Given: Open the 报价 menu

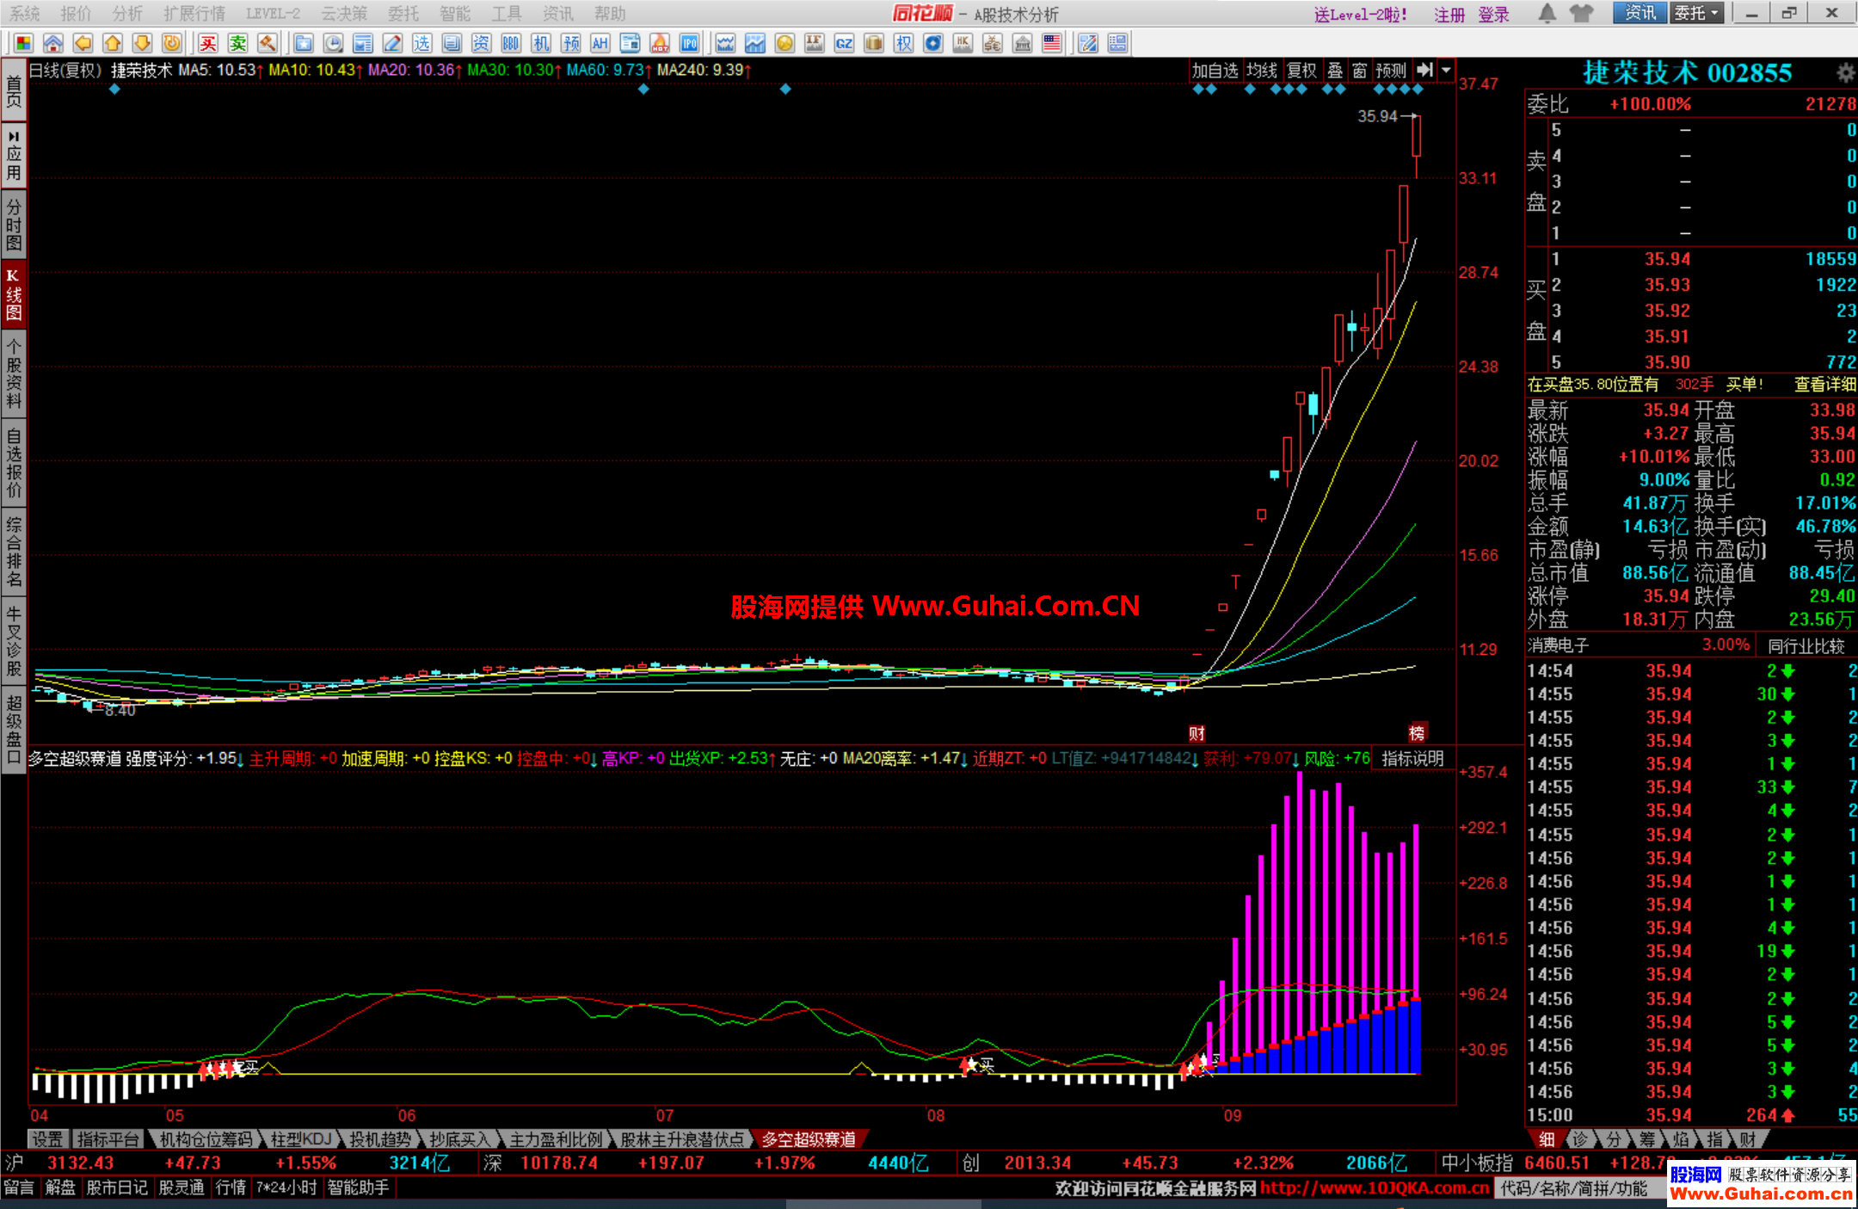Looking at the screenshot, I should coord(76,14).
